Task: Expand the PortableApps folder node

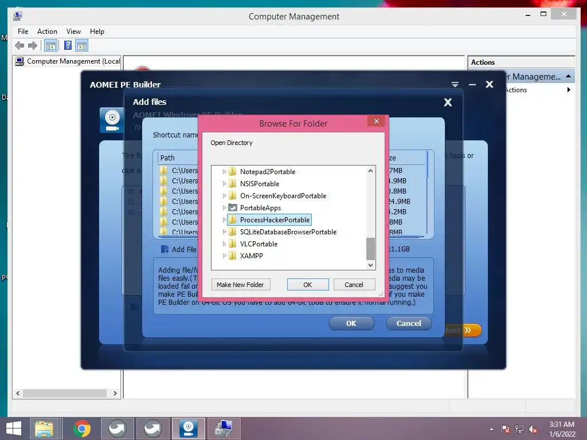Action: pos(224,207)
